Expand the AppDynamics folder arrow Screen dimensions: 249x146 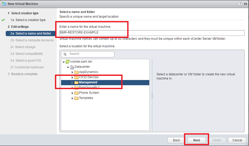[72, 72]
